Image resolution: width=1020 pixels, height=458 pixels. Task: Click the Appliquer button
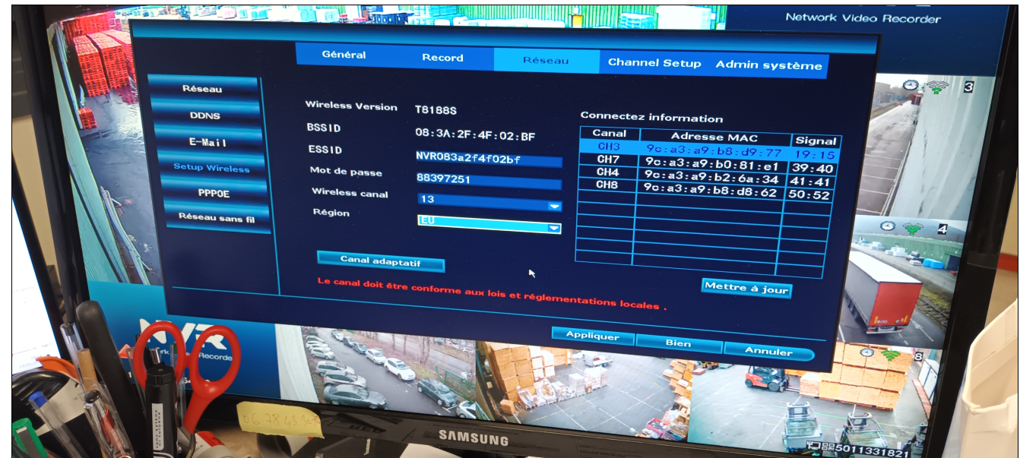(593, 336)
